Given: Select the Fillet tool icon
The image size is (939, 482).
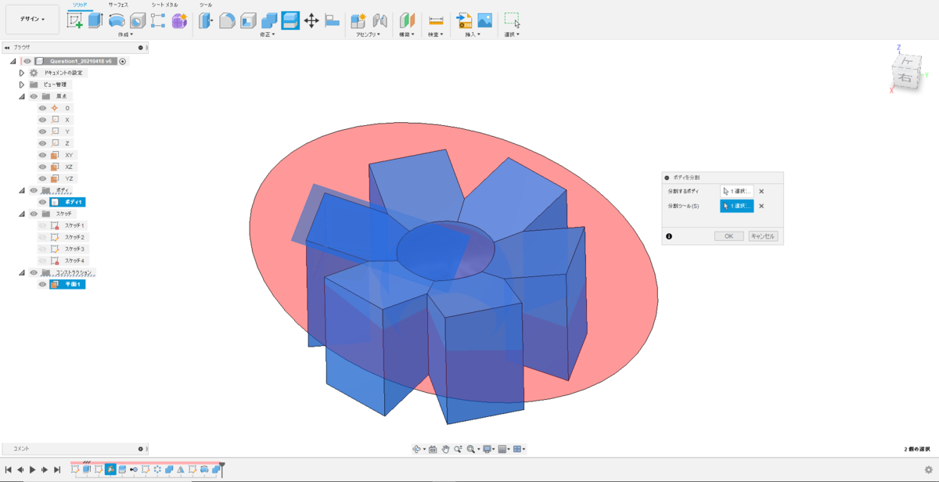Looking at the screenshot, I should click(227, 21).
